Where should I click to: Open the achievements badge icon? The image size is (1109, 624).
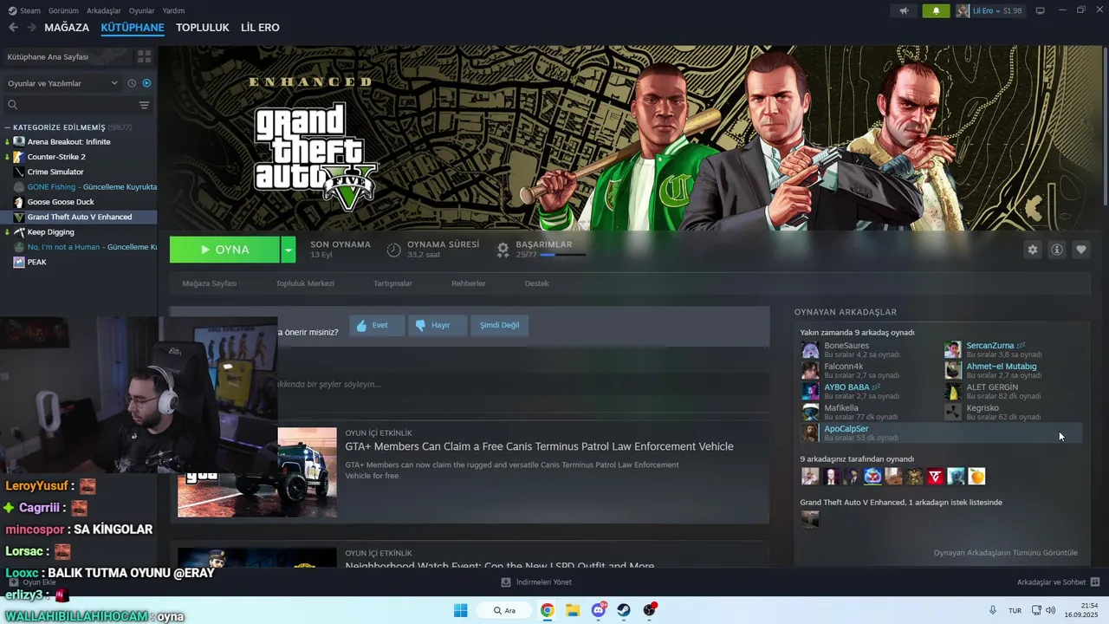pyautogui.click(x=503, y=250)
